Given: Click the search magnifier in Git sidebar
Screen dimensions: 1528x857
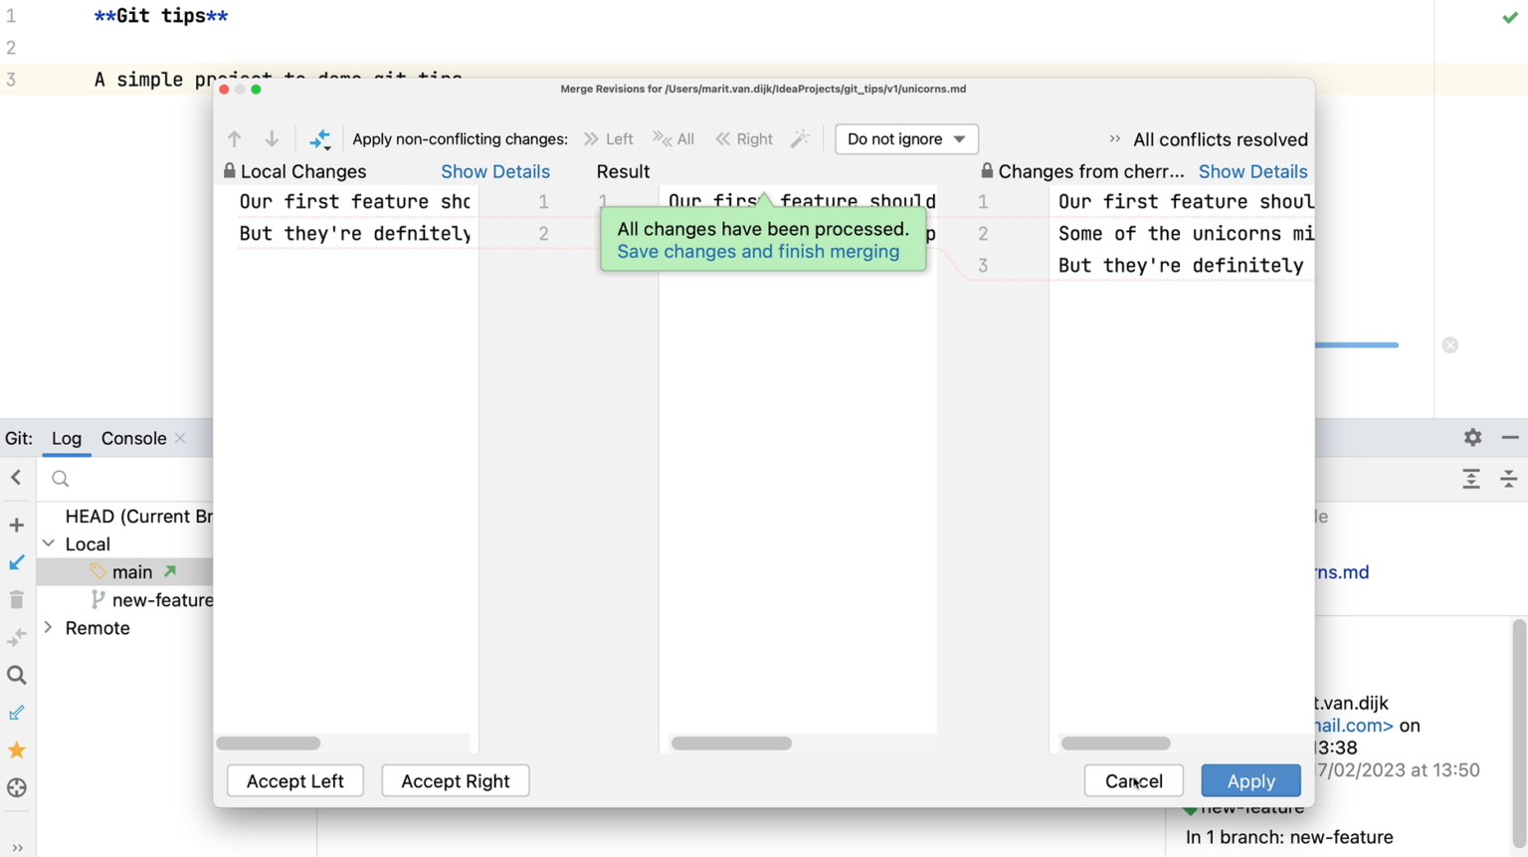Looking at the screenshot, I should pos(16,675).
